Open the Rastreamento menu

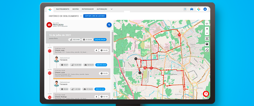pos(63,9)
